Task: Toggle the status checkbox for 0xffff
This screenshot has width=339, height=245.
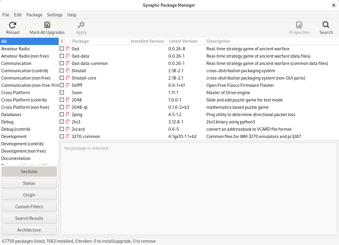Action: click(62, 85)
